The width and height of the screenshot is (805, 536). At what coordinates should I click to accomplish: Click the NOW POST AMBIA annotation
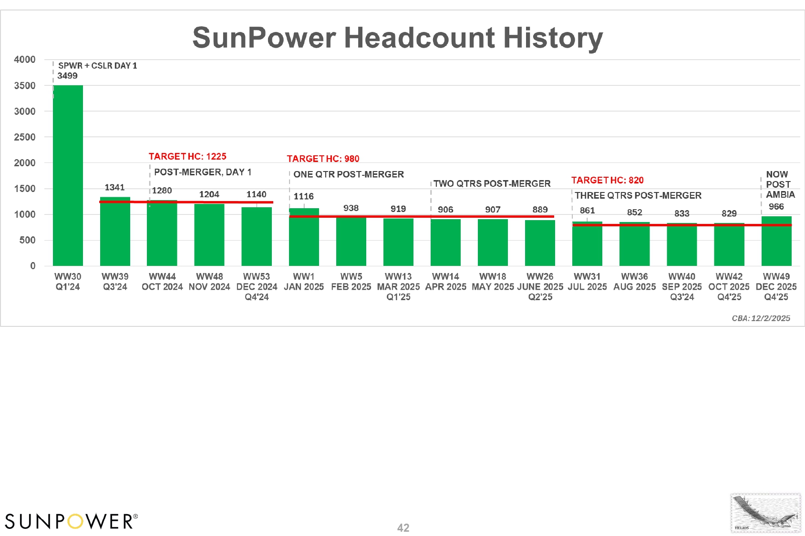coord(780,184)
